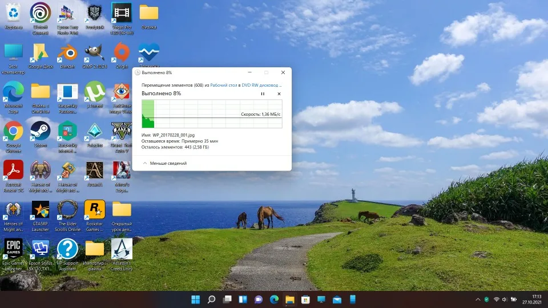Screen dimensions: 548x308
Task: Select the blue heart health-check shortcut
Action: [149, 55]
